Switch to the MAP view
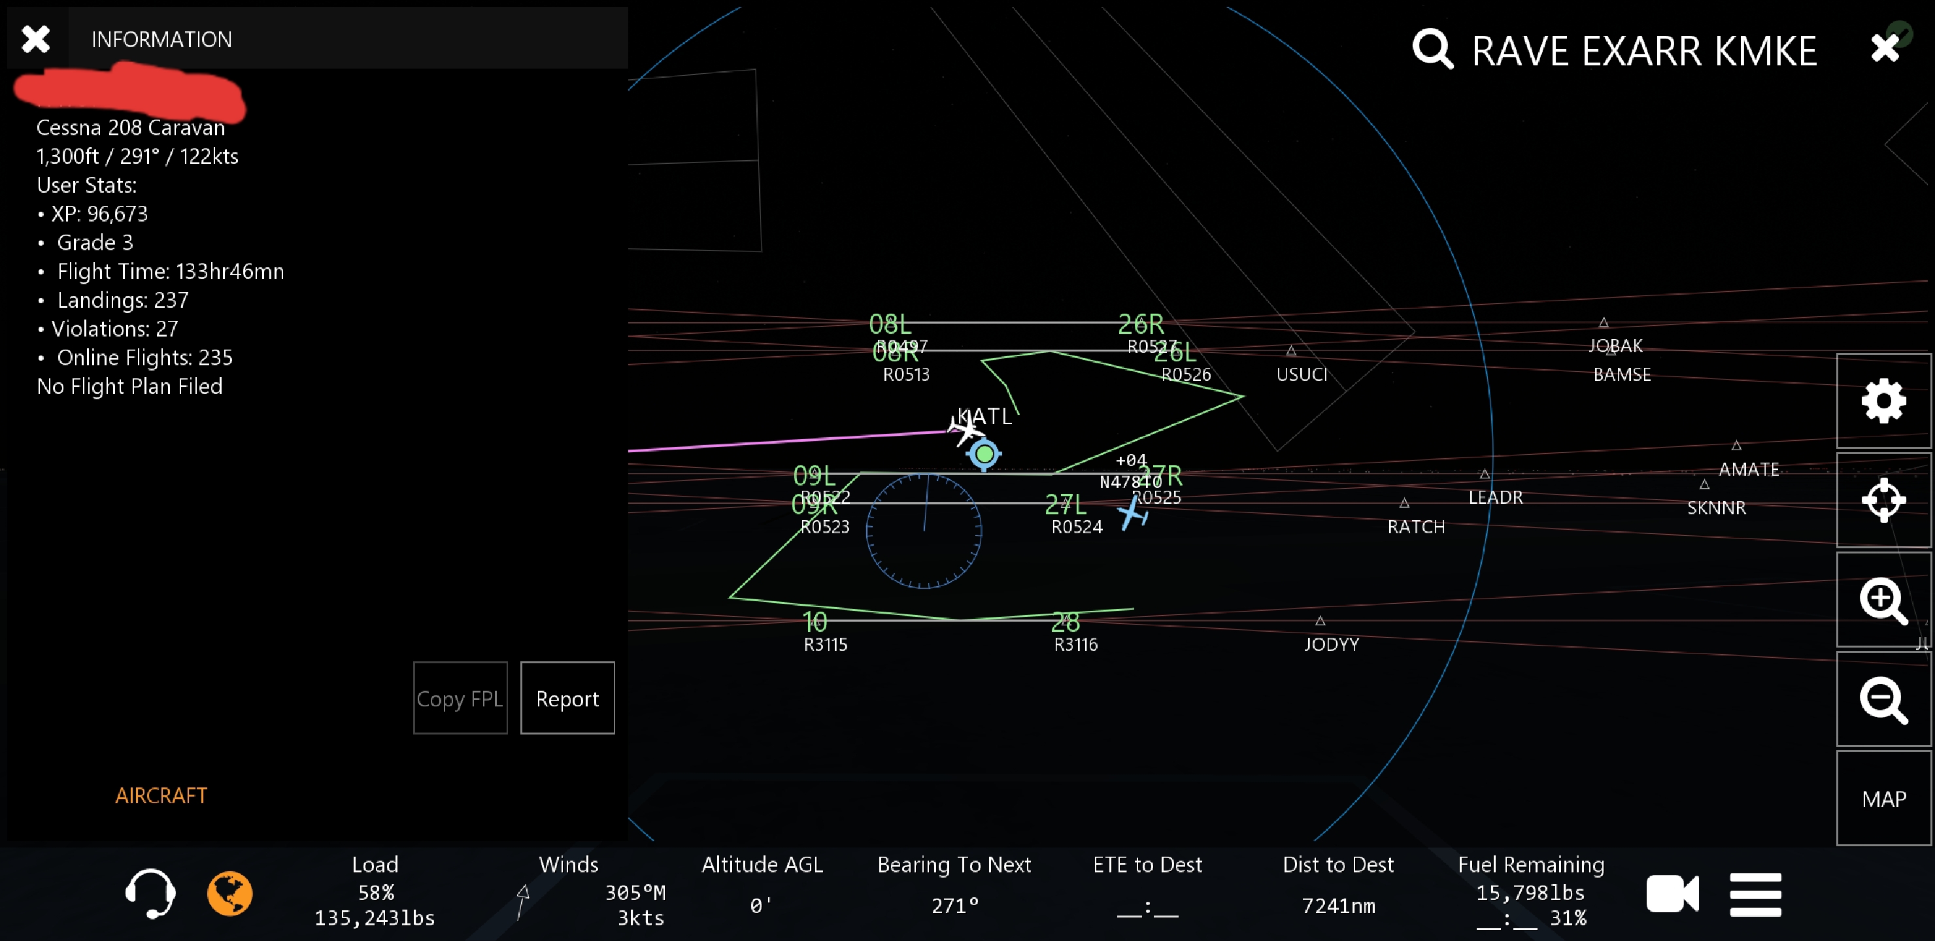Image resolution: width=1935 pixels, height=941 pixels. tap(1883, 799)
